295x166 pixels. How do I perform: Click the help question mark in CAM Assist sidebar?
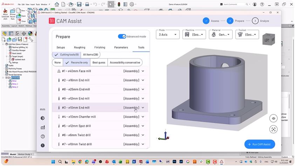point(42,137)
